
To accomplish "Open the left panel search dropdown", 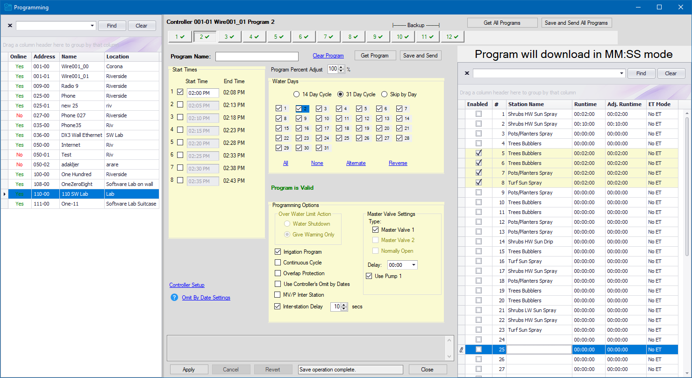I will (x=92, y=26).
